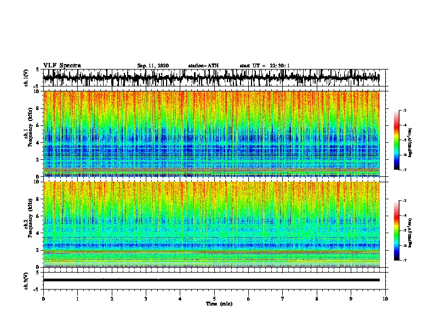Click the 'Time (min)' axis label
434x335 pixels.
click(219, 304)
